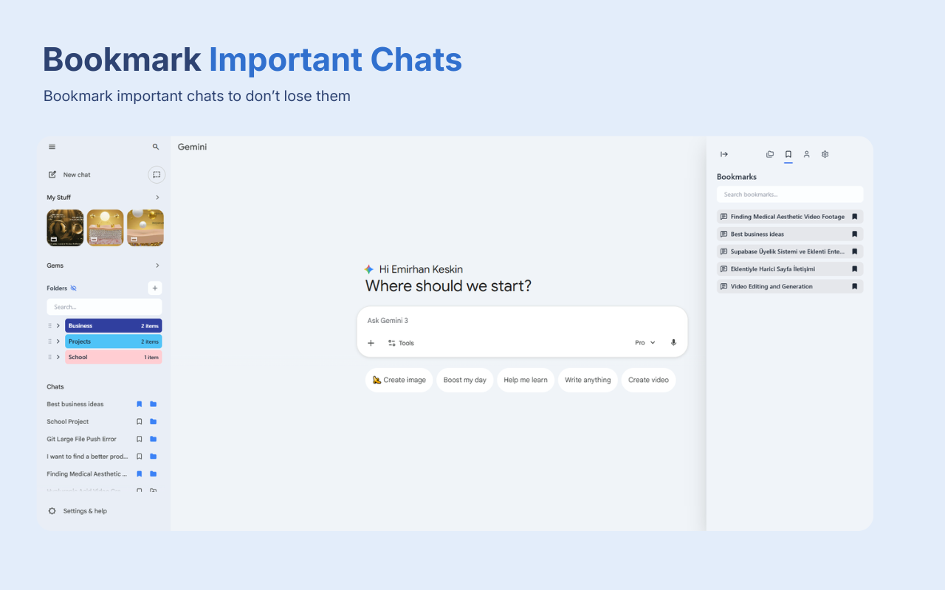This screenshot has height=590, width=945.
Task: Open third My Stuff thumbnail
Action: click(x=145, y=228)
